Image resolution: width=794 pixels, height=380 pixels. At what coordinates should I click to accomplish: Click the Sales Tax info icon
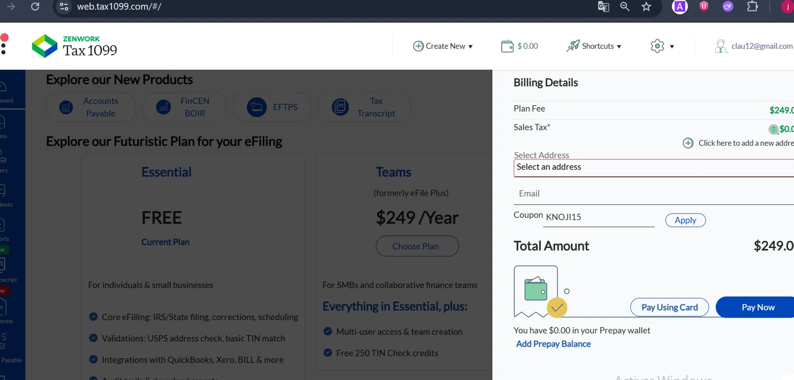tap(773, 129)
